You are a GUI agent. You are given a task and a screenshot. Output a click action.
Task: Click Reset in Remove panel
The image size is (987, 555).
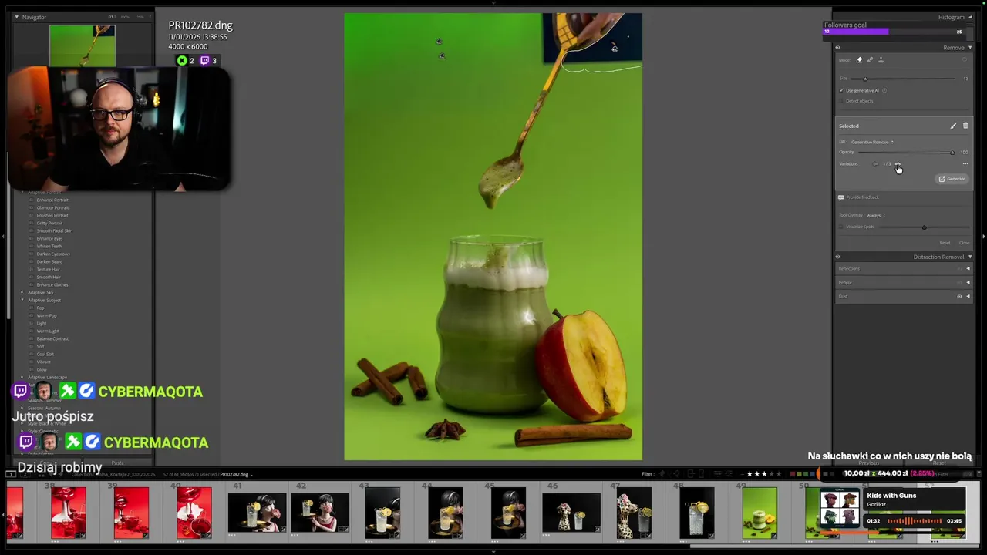[x=945, y=243]
